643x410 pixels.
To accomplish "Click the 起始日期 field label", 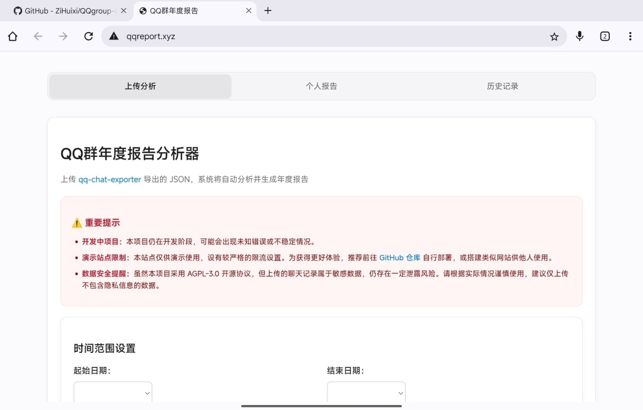I will [x=92, y=371].
